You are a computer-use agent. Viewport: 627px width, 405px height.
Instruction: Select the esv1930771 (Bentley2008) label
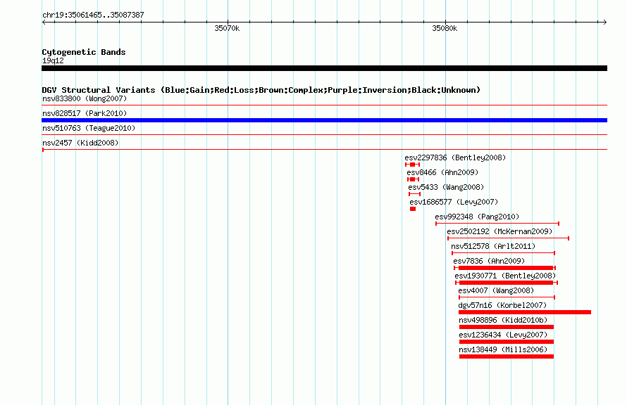click(x=505, y=276)
